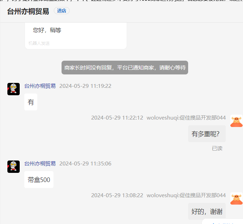This screenshot has height=224, width=243.
Task: Select the 带盒500 message bubble
Action: tap(39, 180)
